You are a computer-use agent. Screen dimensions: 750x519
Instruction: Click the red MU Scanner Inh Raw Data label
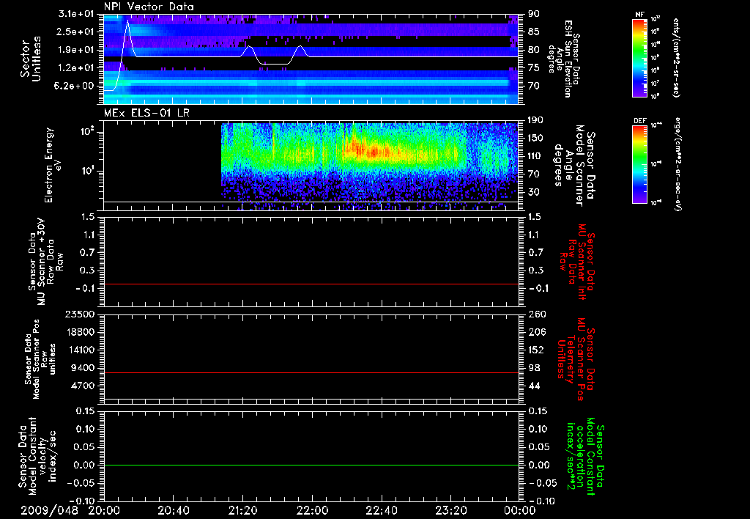point(576,262)
